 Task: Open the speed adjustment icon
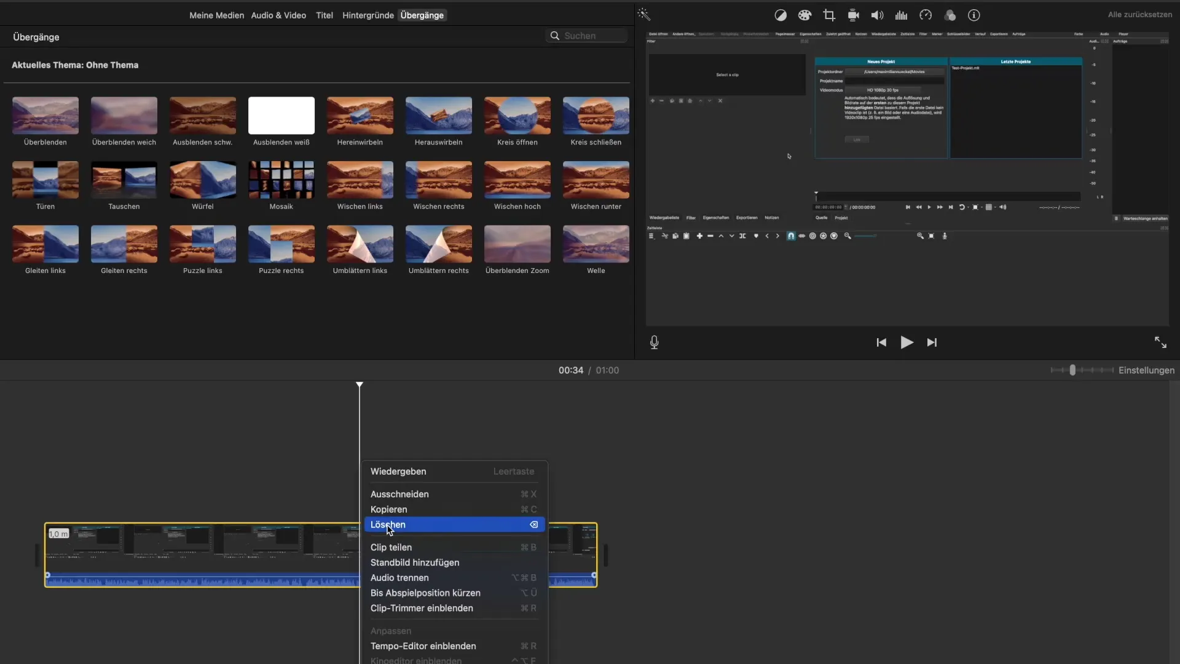926,15
